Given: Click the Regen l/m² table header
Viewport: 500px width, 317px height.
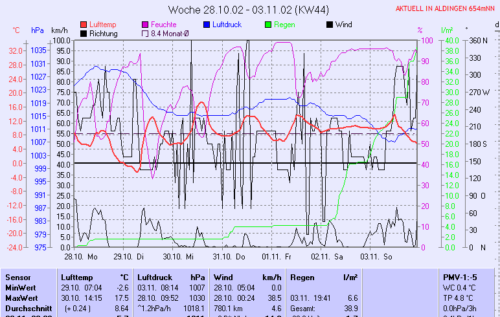Looking at the screenshot, I should [x=324, y=277].
